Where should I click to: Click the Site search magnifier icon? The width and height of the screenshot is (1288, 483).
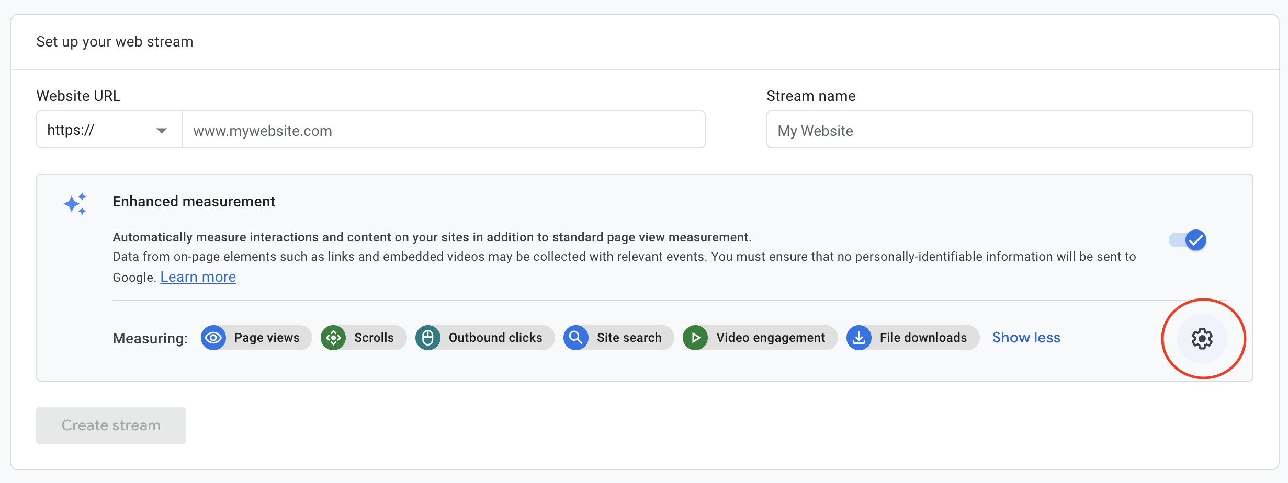click(576, 338)
